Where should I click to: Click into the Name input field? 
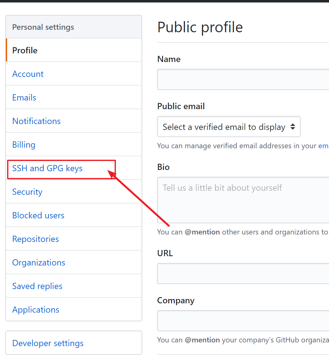[243, 79]
